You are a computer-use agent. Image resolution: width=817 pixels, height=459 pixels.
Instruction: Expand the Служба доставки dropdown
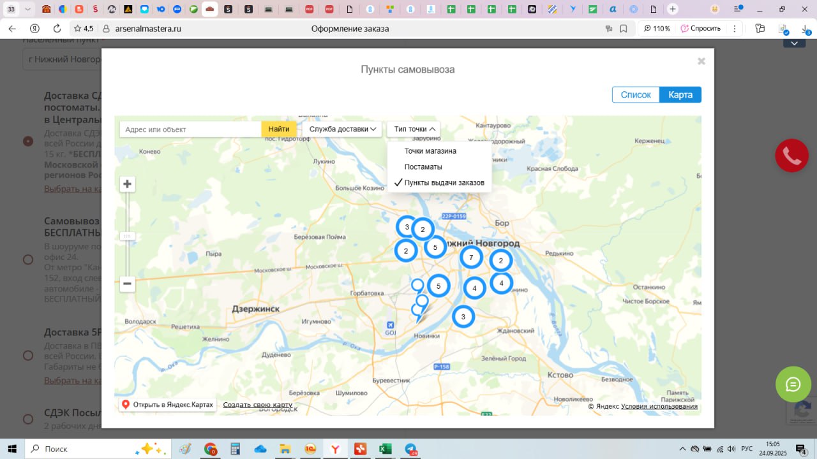(343, 129)
